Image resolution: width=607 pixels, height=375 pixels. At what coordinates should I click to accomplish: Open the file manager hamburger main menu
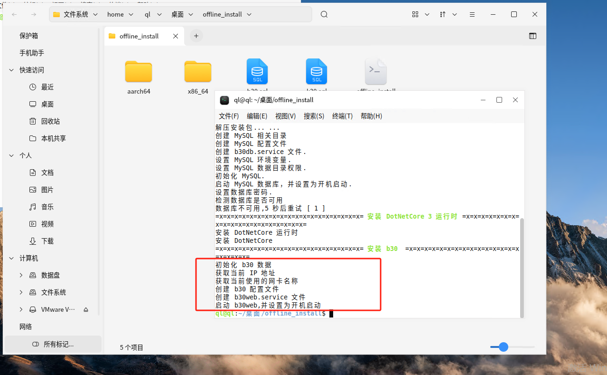click(471, 14)
